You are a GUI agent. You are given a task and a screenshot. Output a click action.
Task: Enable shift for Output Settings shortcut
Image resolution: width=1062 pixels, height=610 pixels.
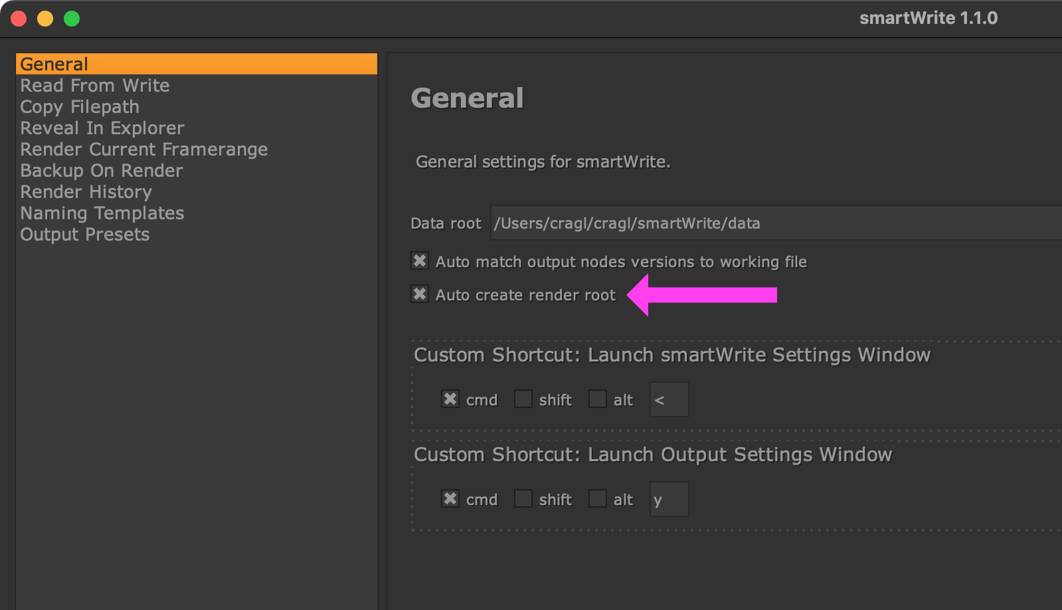pos(523,498)
